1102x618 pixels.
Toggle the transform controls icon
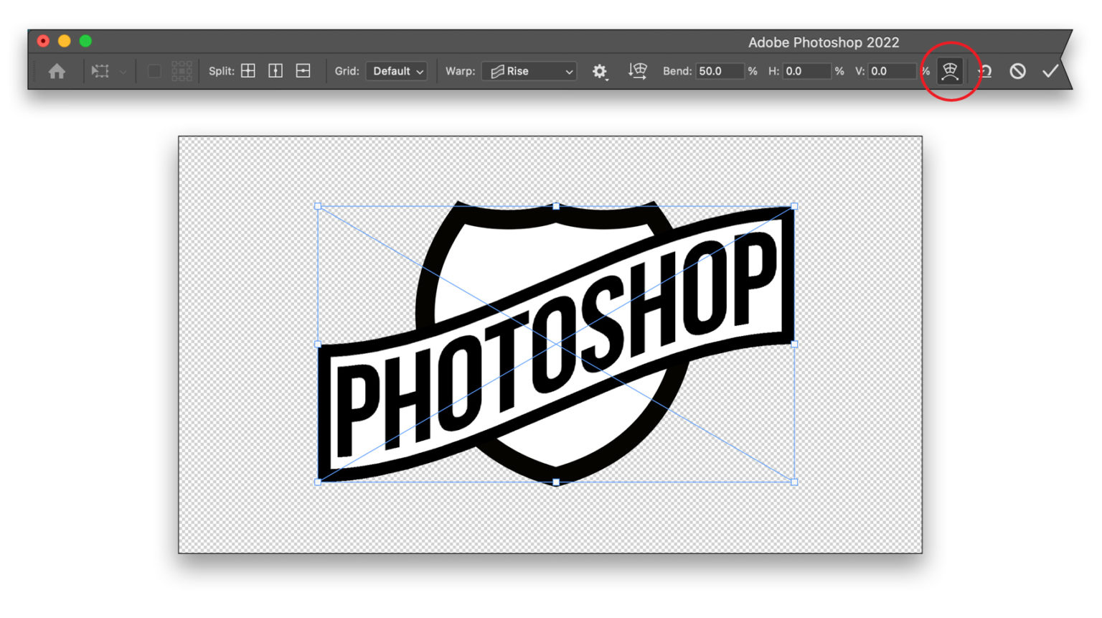pos(101,71)
